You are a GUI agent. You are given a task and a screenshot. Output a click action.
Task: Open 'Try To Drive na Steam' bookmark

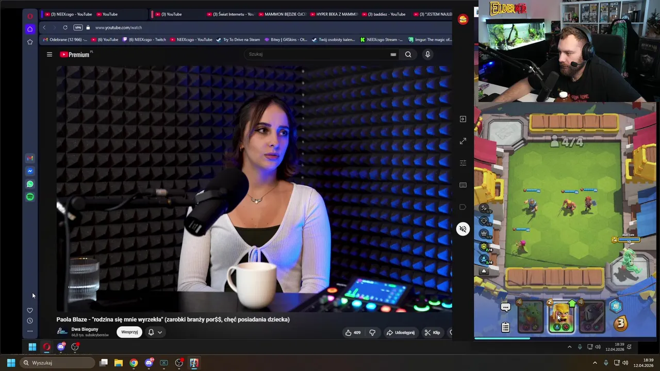pos(238,40)
